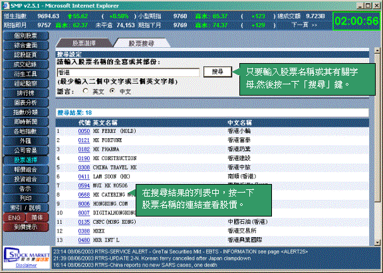
Task: Open stock code 0388 link
Action: 84,231
